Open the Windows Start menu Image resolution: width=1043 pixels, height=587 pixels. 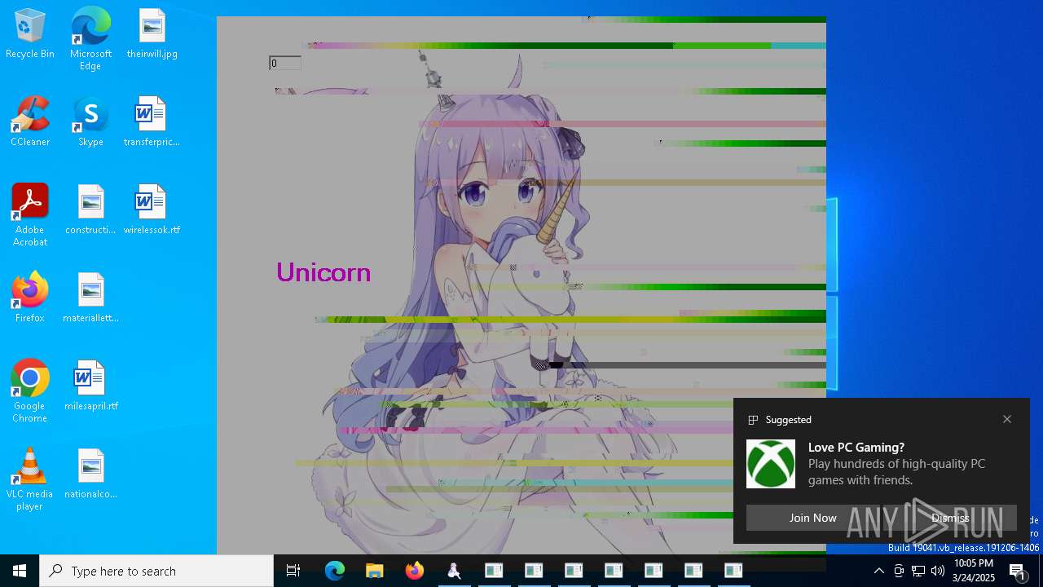tap(20, 571)
